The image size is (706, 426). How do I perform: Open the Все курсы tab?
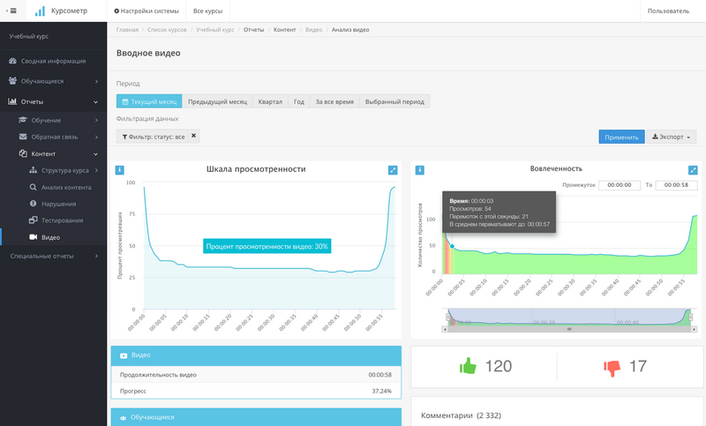click(x=207, y=11)
